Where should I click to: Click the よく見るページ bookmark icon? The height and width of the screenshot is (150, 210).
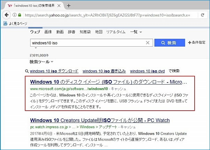5,24
